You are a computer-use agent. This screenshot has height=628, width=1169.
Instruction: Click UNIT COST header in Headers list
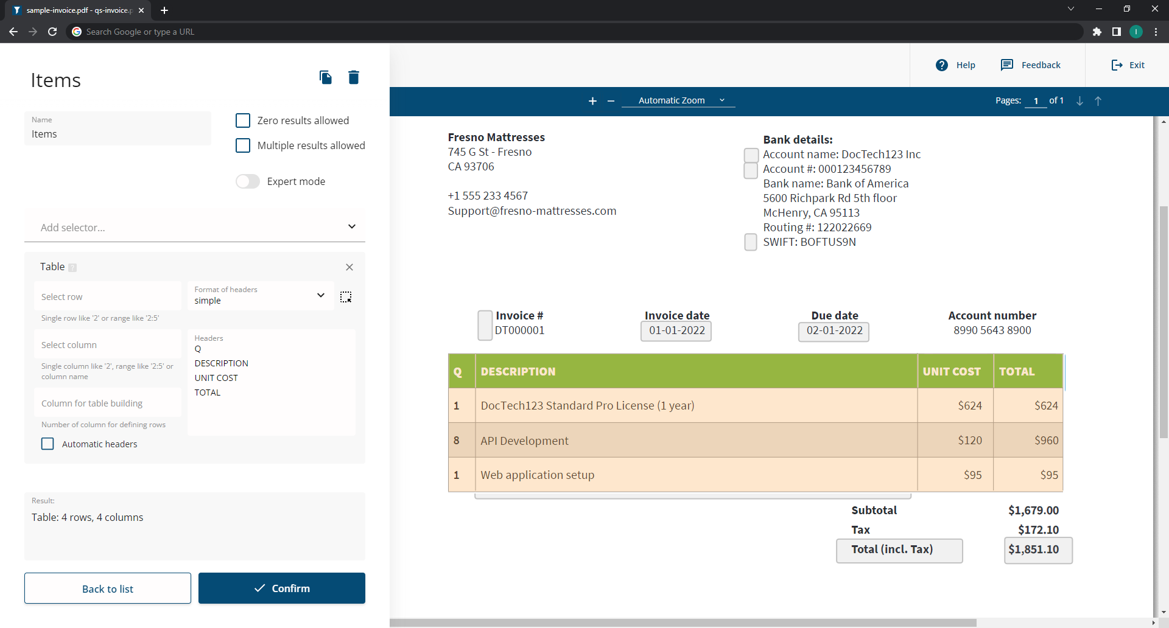click(216, 378)
